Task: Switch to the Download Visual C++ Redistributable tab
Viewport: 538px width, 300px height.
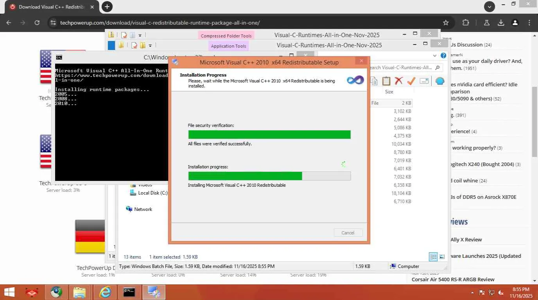Action: 52,7
